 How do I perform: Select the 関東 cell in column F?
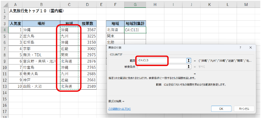[x=115, y=36]
